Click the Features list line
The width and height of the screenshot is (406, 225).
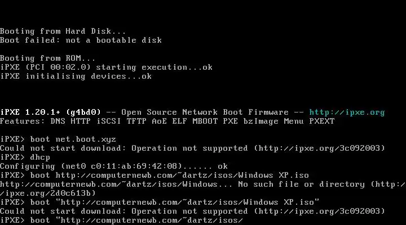pyautogui.click(x=167, y=121)
